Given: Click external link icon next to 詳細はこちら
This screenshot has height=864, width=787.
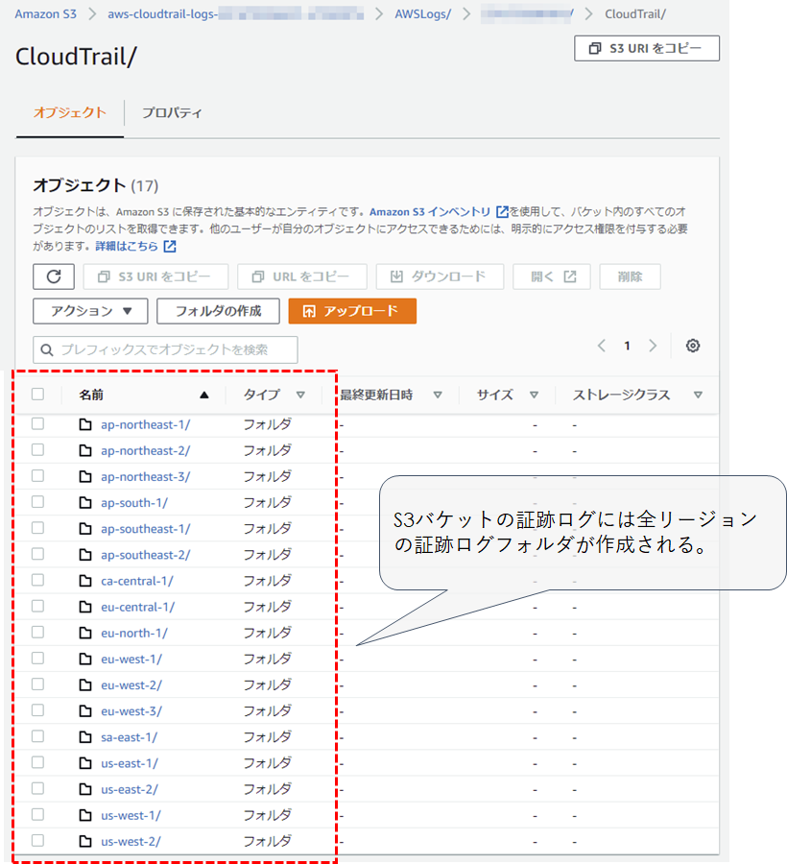Looking at the screenshot, I should click(170, 247).
